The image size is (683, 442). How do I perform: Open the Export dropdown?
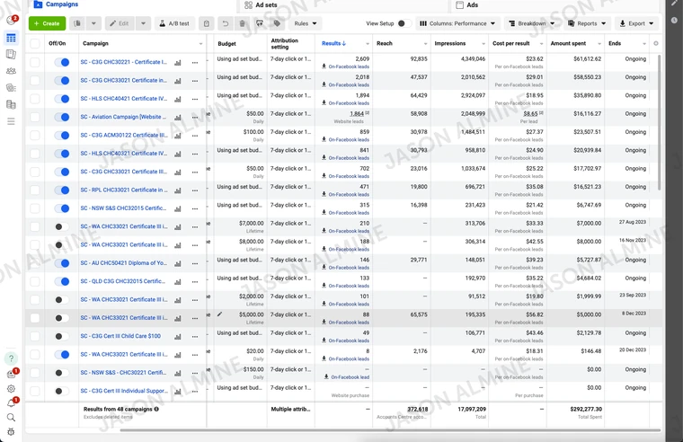pyautogui.click(x=636, y=23)
